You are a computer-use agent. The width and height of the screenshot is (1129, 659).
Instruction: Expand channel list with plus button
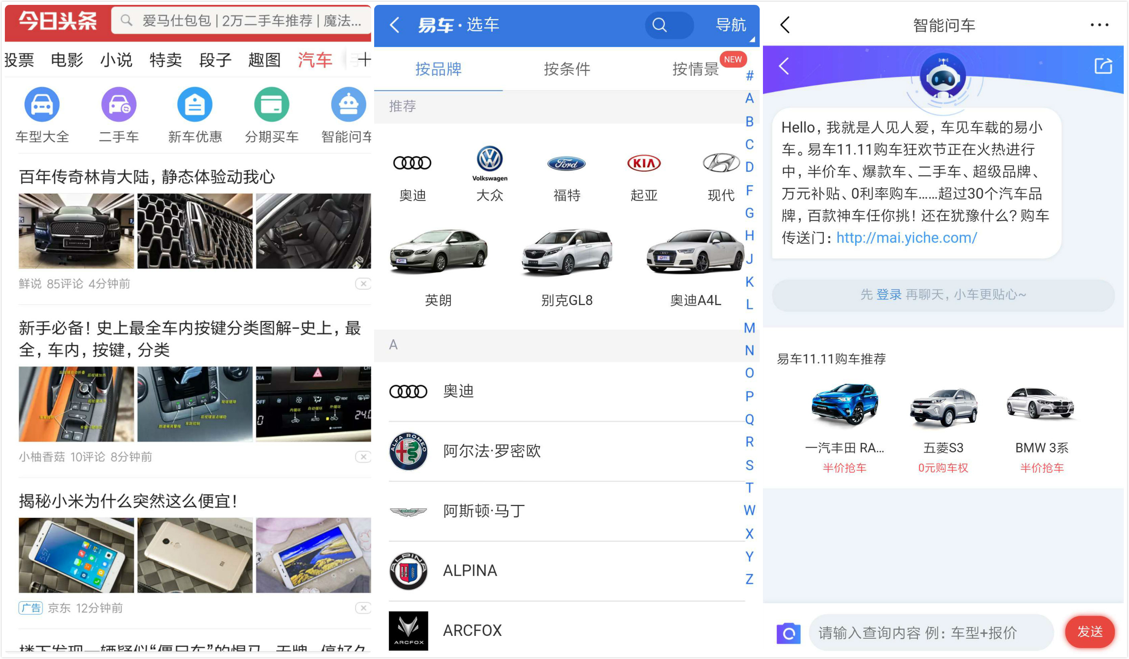pos(364,60)
